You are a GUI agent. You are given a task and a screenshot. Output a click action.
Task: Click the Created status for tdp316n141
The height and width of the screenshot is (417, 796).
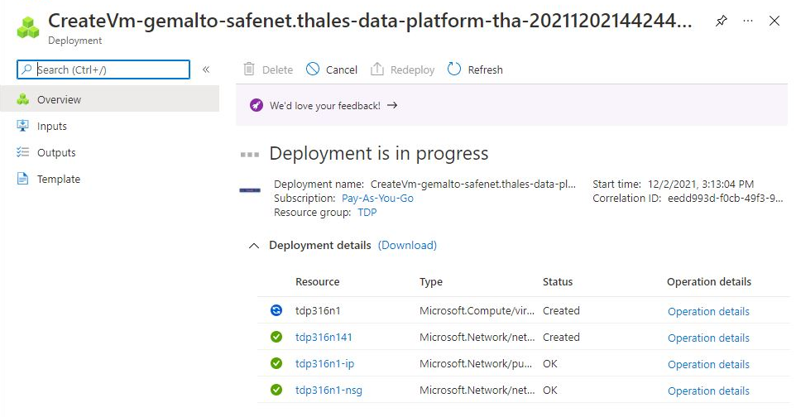coord(561,338)
